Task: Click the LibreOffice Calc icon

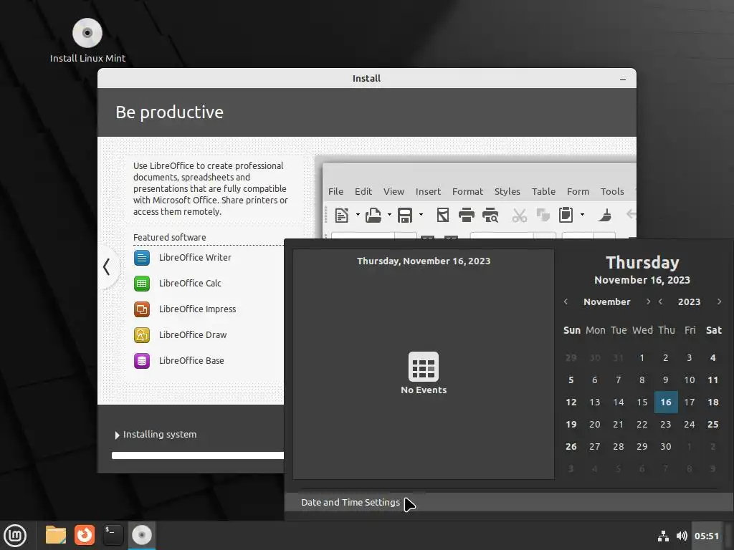Action: pos(142,284)
